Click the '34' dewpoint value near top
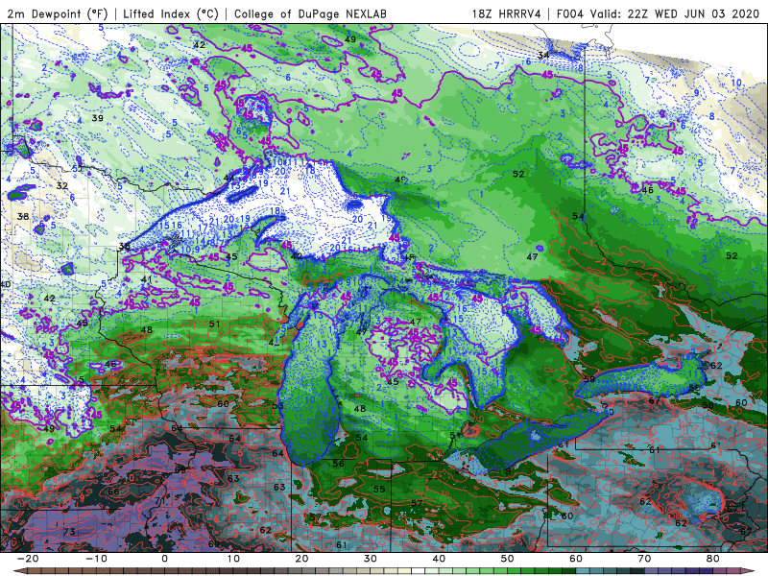The width and height of the screenshot is (768, 576). click(543, 56)
